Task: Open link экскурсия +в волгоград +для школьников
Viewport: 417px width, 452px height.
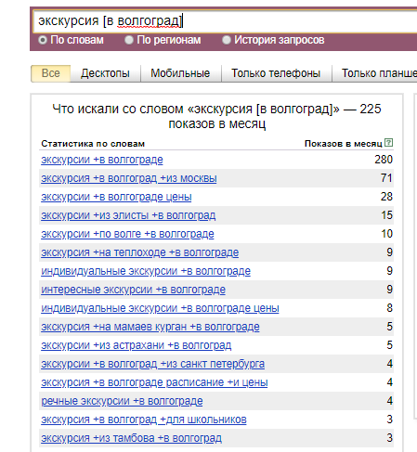Action: (x=144, y=420)
